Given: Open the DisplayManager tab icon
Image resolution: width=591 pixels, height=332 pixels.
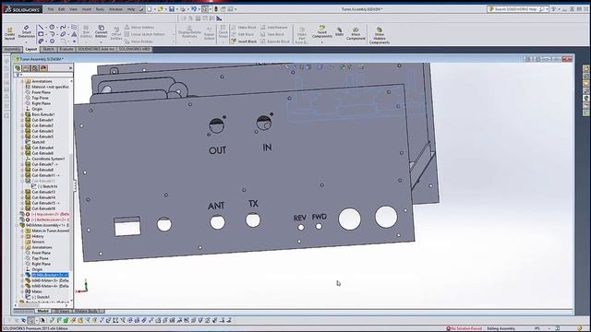Looking at the screenshot, I should click(x=43, y=68).
